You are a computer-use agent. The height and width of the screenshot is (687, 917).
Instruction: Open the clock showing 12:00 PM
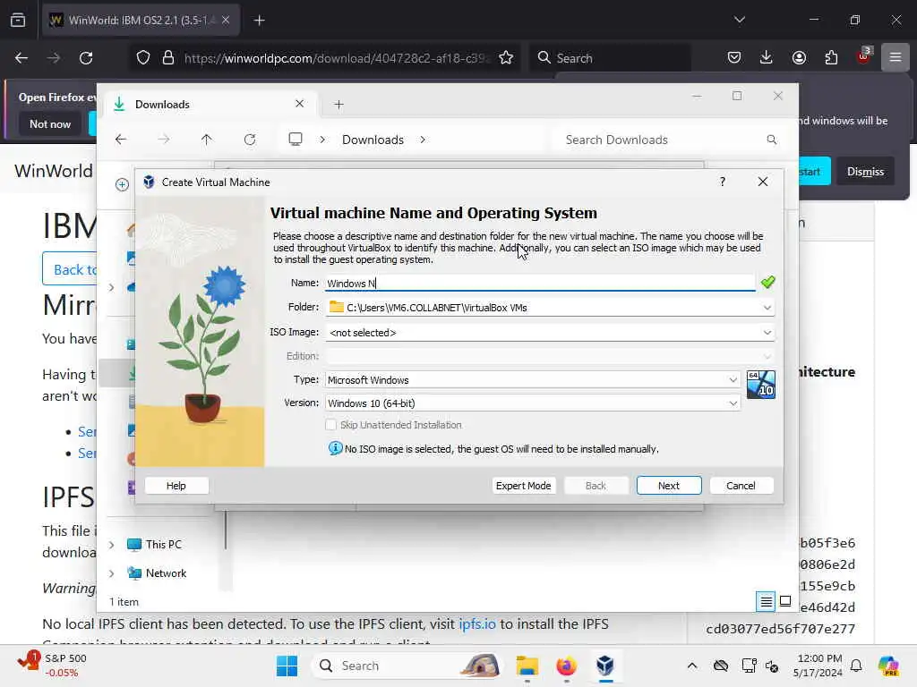click(818, 666)
